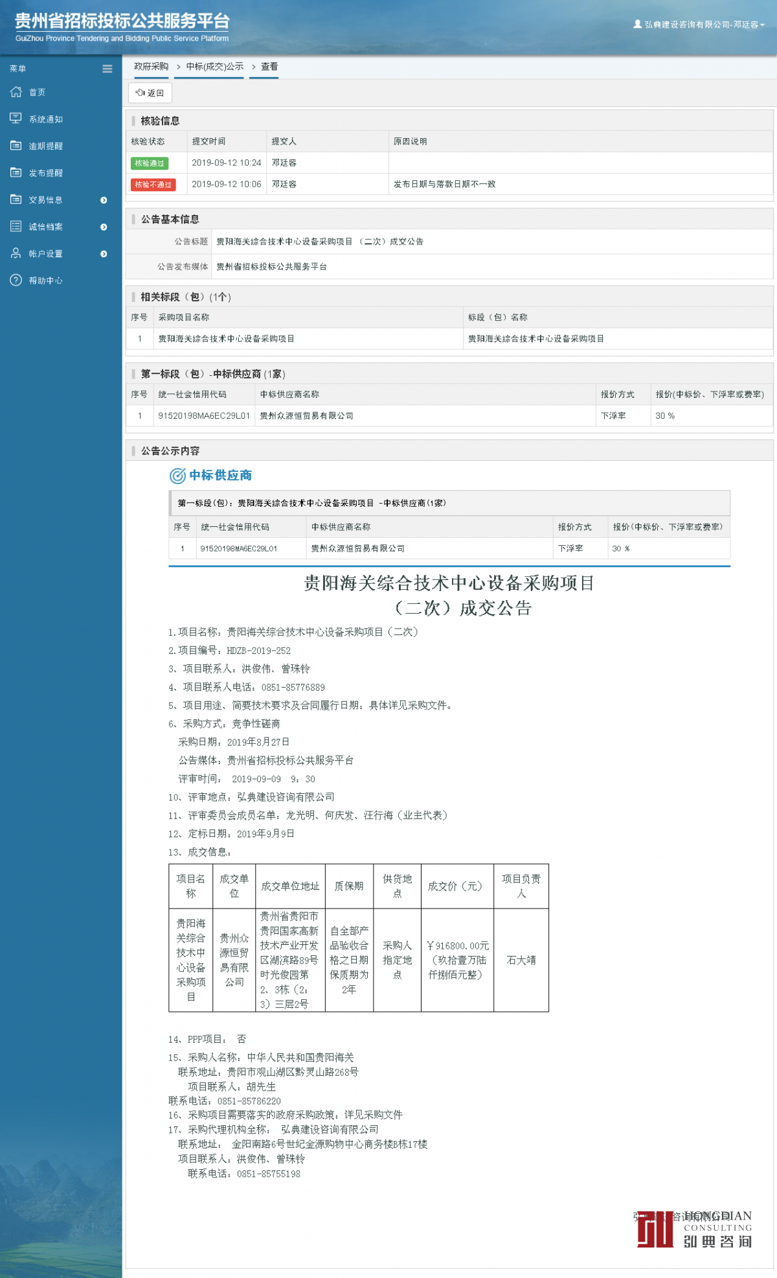Open 帮助中心 menu item
777x1278 pixels.
[45, 281]
